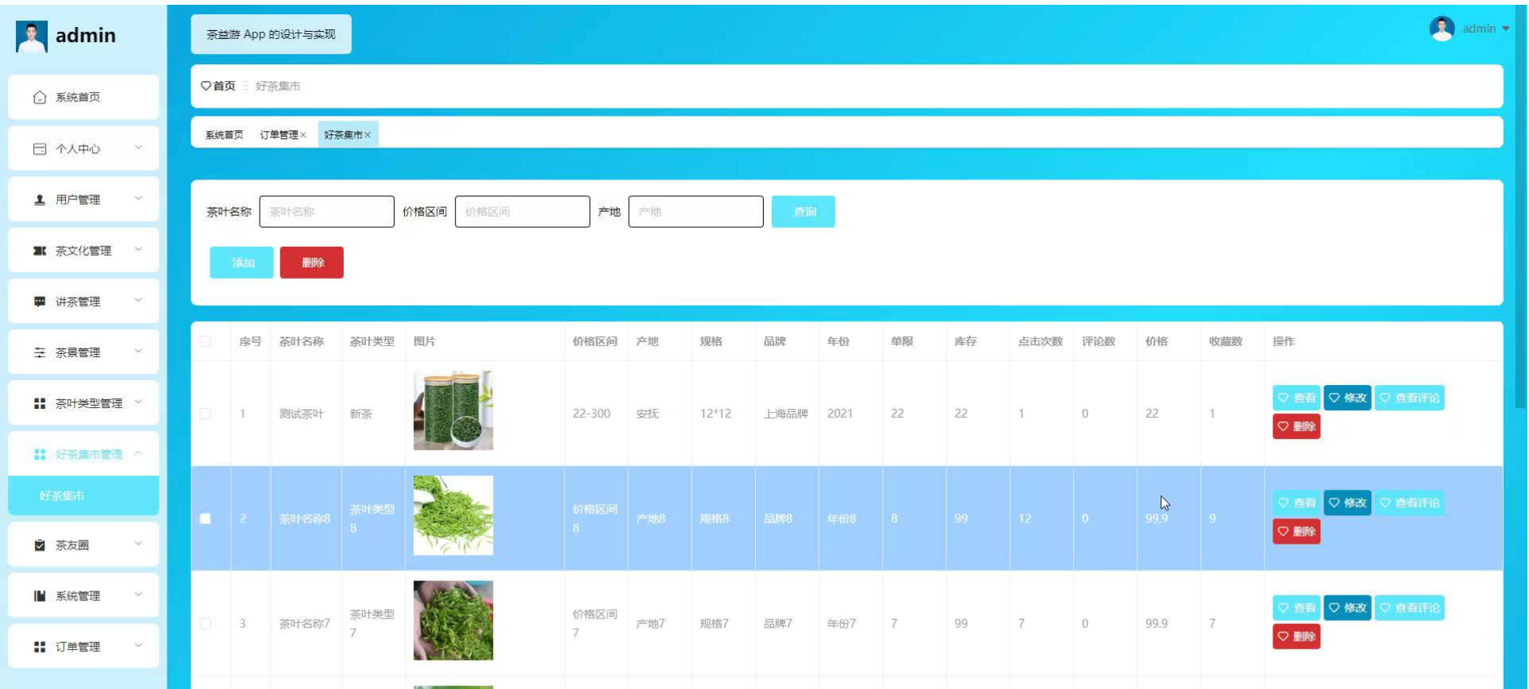
Task: Click 查看 for the 茶叶名称7 row
Action: pyautogui.click(x=1296, y=607)
